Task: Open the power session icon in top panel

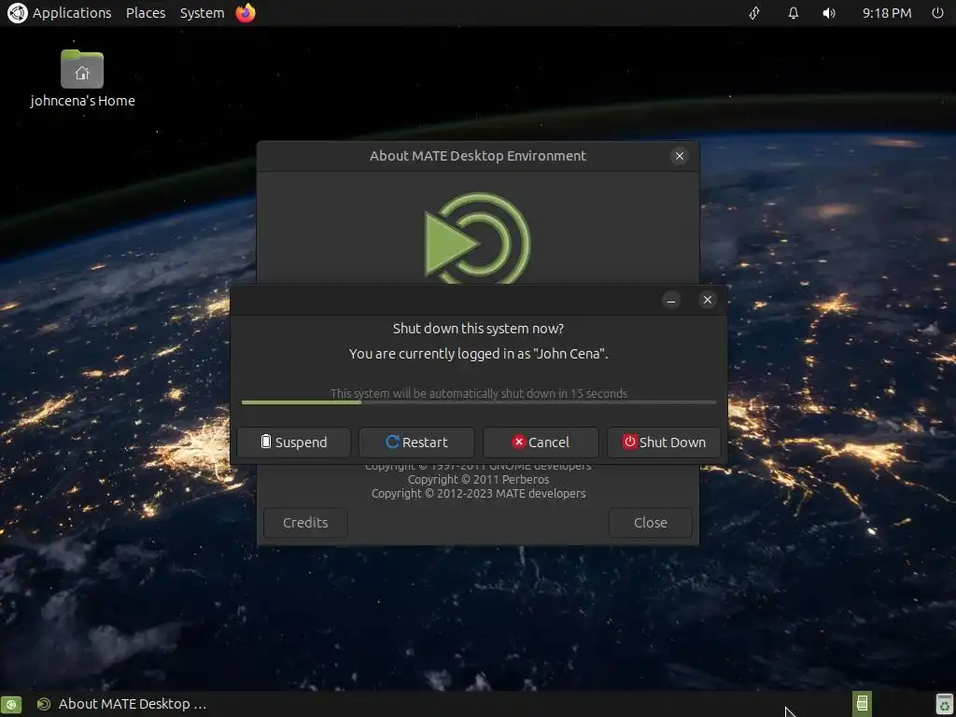Action: (937, 13)
